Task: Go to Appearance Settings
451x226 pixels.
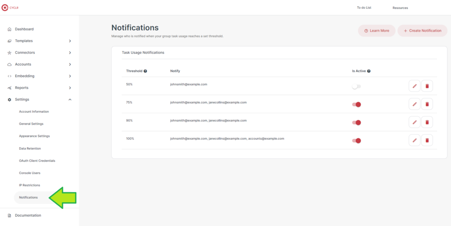Action: click(x=34, y=136)
